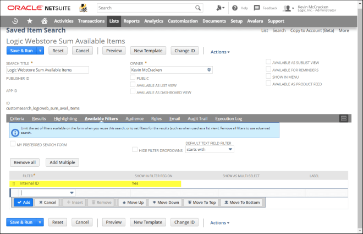This screenshot has height=234, width=363.
Task: Click Move To Bottom button
Action: click(241, 202)
